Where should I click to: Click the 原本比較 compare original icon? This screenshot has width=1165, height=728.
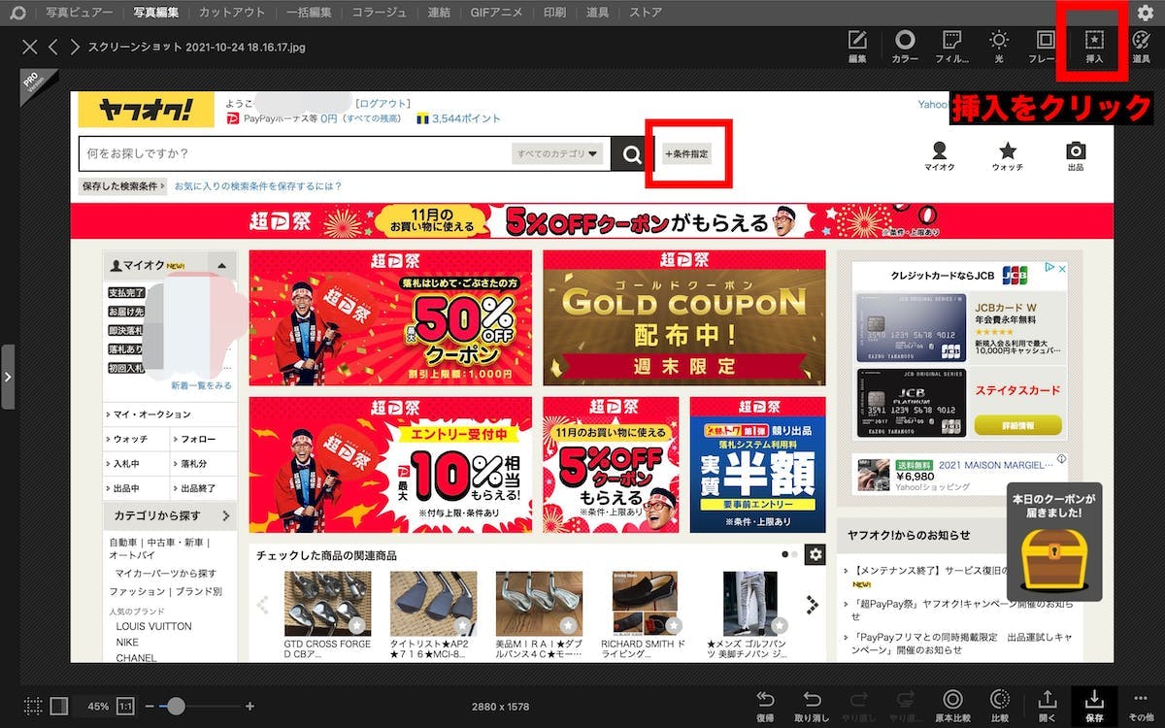point(952,699)
